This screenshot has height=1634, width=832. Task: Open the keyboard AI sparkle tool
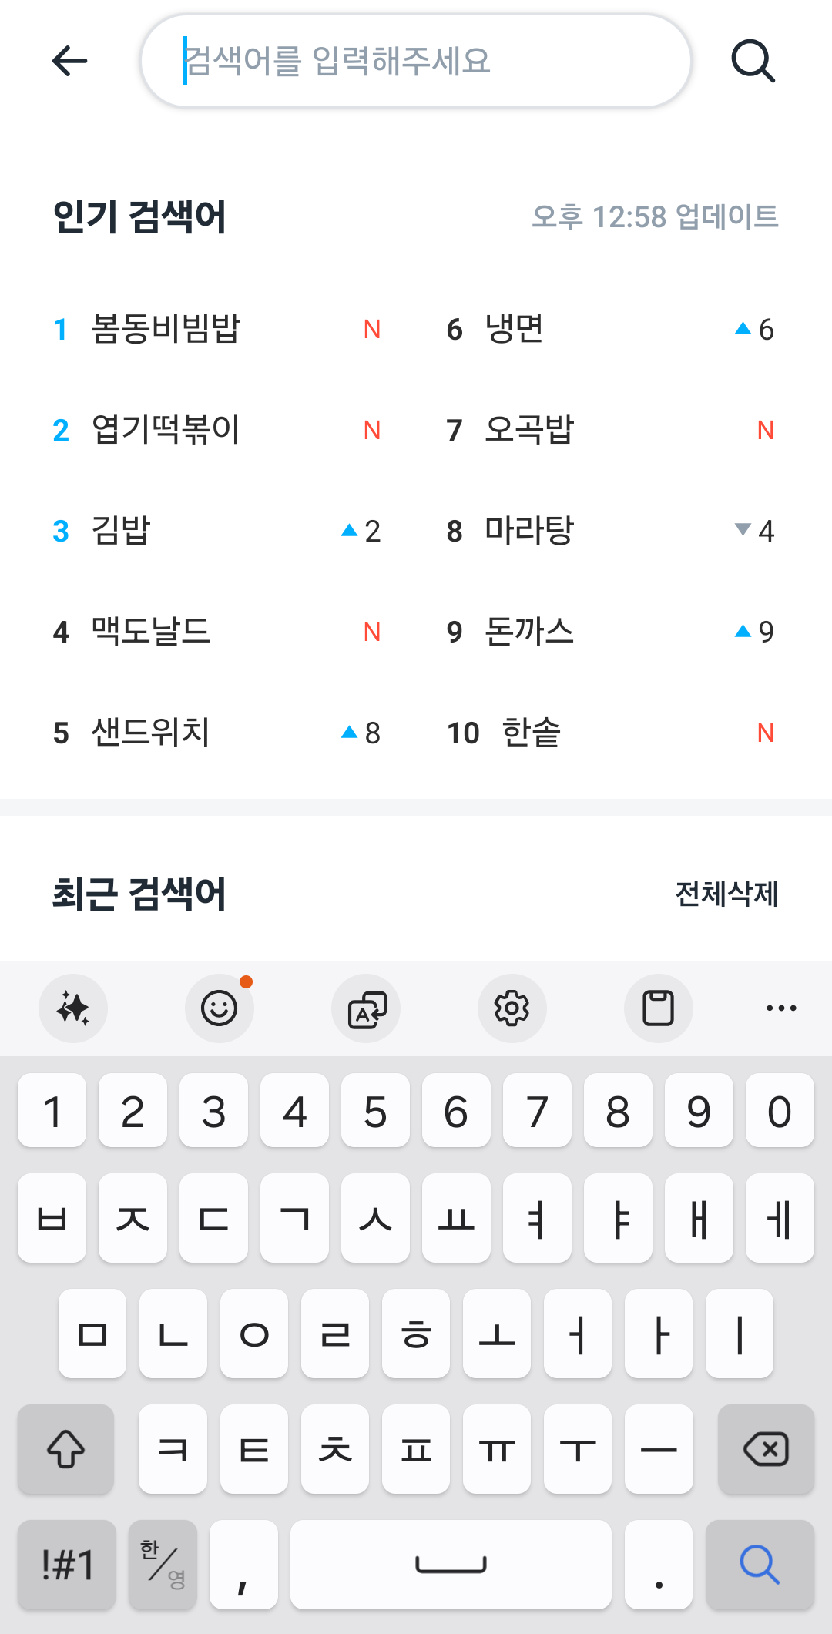73,1008
